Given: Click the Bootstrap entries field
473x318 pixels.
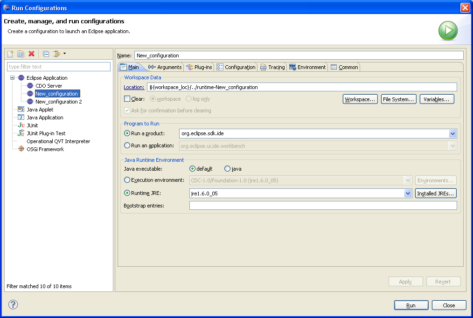Looking at the screenshot, I should pos(323,206).
